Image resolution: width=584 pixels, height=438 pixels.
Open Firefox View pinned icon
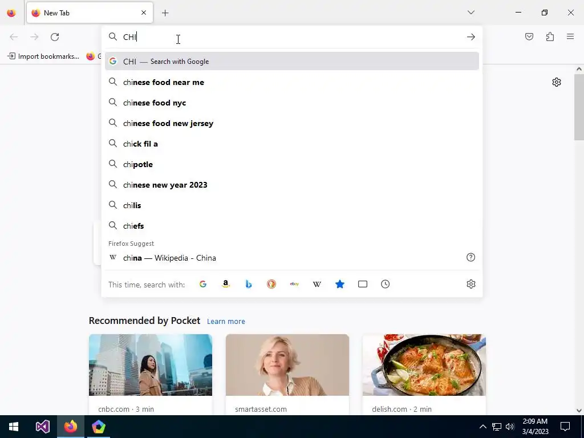click(11, 13)
